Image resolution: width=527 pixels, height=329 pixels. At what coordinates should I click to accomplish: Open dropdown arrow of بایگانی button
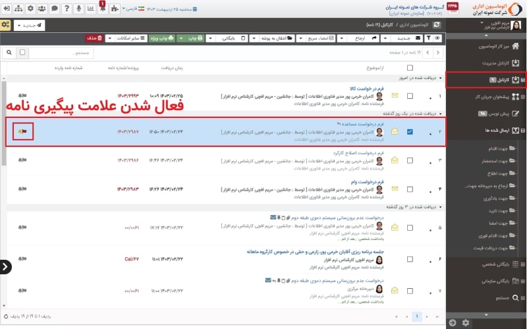pyautogui.click(x=210, y=38)
